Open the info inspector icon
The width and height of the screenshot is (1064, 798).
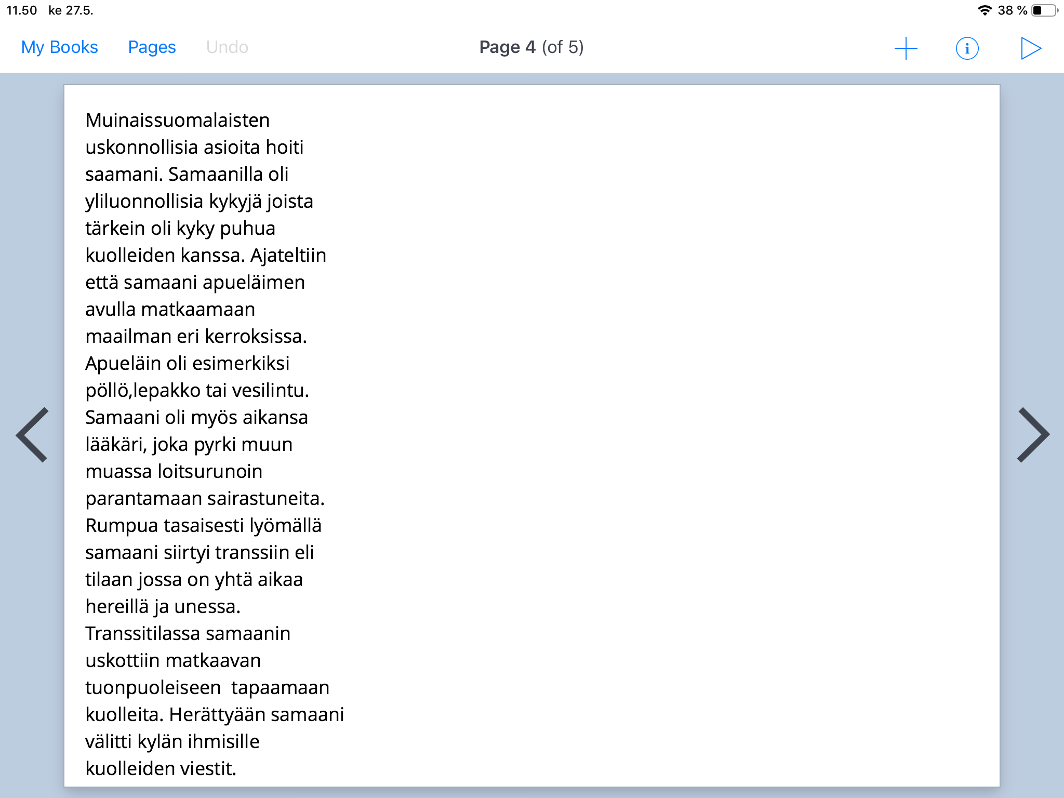click(967, 48)
